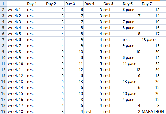Click the '4 pace' cell in week 16

(131, 99)
